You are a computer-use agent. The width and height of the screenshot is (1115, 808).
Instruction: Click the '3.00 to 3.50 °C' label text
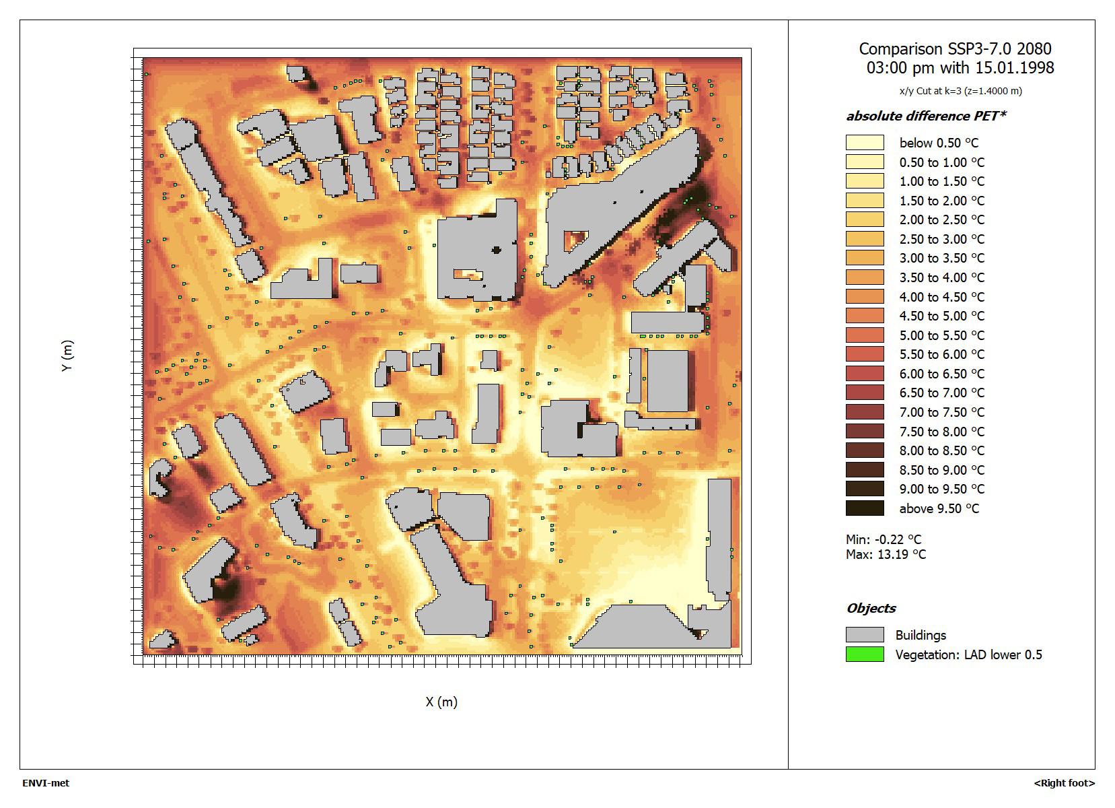tap(941, 259)
